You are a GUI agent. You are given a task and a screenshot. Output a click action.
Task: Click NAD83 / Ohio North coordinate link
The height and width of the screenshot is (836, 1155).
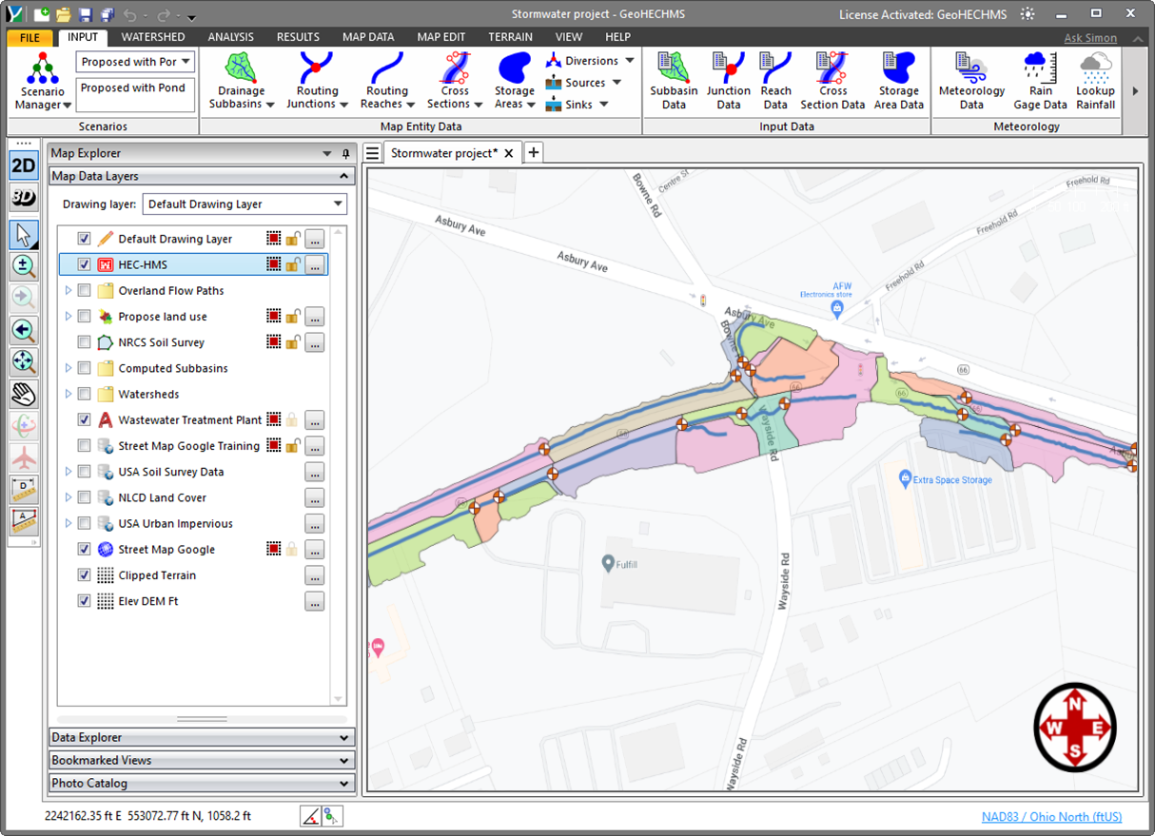click(1051, 817)
